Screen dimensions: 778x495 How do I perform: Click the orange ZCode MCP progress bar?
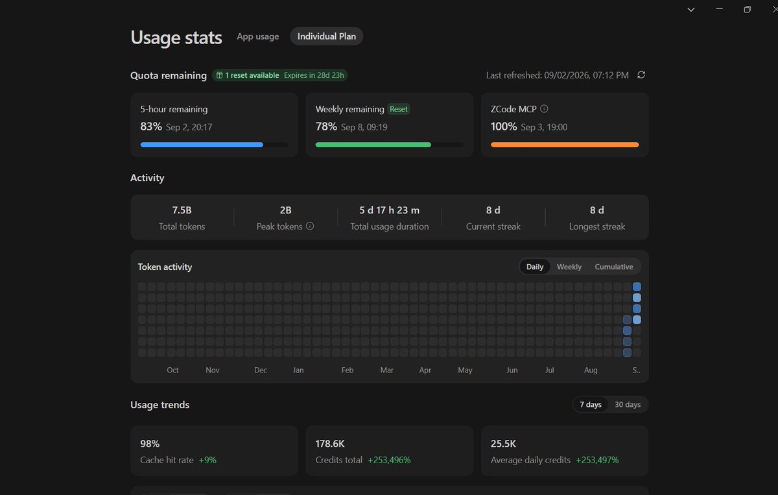(565, 145)
